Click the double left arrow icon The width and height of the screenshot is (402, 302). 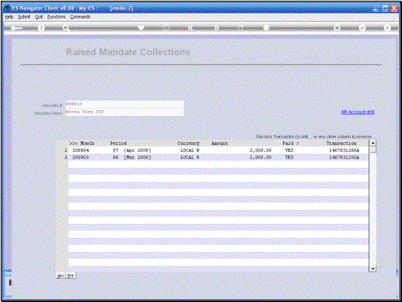tap(190, 28)
